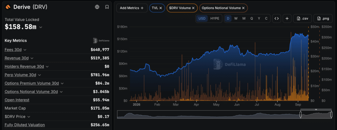Click the left handle of range slider

(301, 115)
